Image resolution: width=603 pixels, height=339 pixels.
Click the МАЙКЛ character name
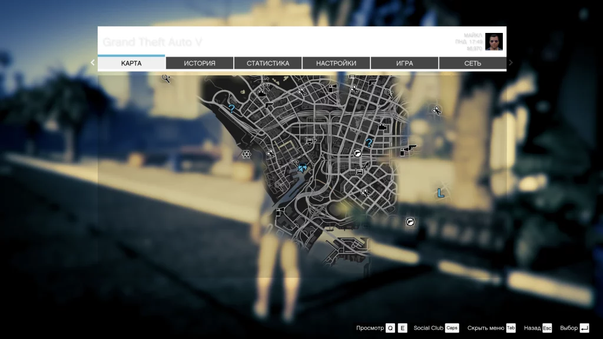tap(473, 35)
